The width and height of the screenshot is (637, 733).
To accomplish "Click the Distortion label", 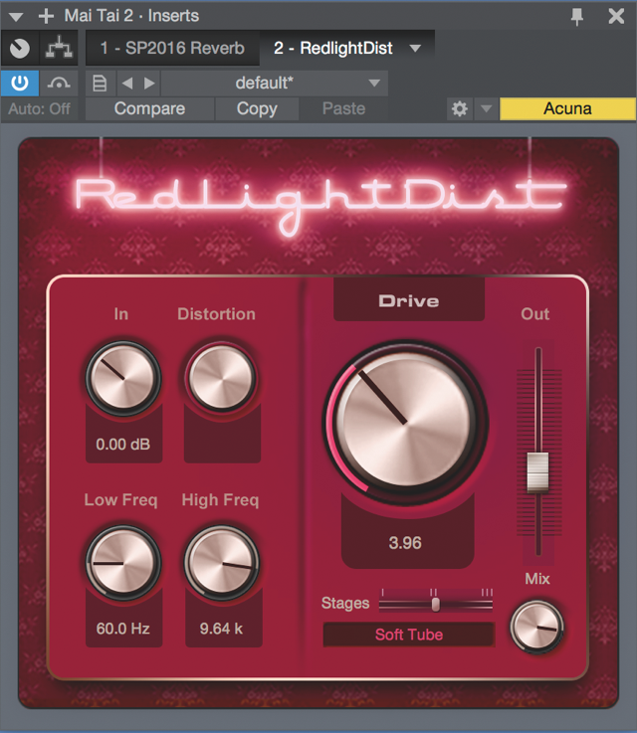I will pos(217,313).
